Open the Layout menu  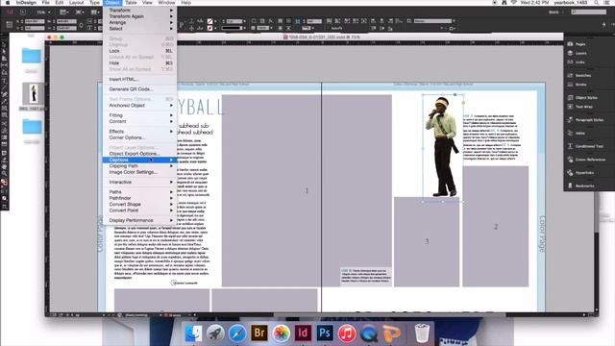point(77,2)
